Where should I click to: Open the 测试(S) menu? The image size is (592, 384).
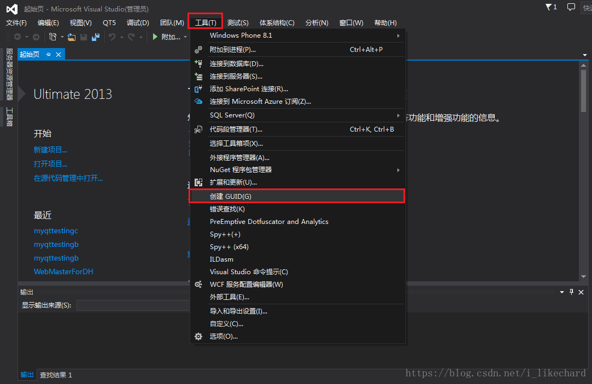click(x=238, y=22)
